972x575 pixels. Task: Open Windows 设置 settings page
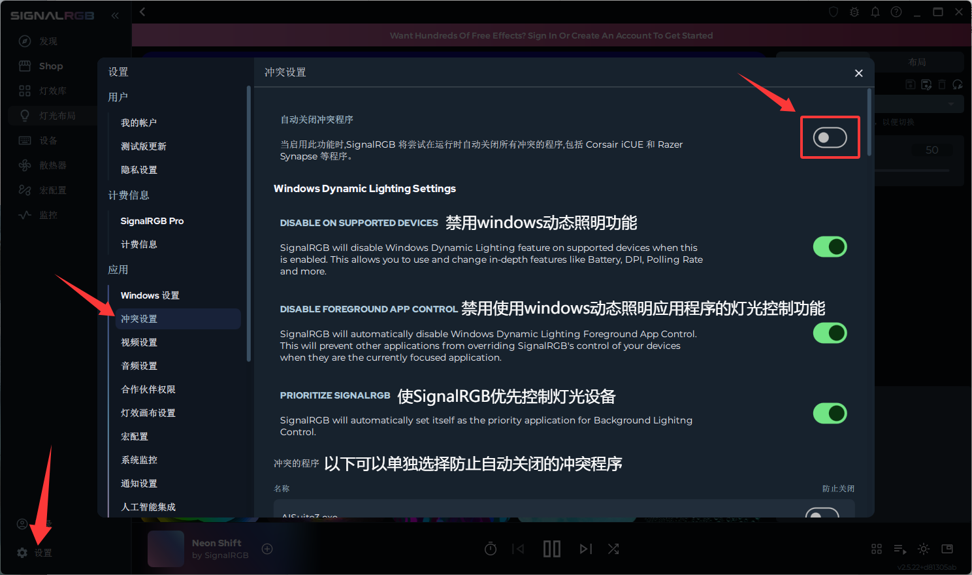(150, 295)
